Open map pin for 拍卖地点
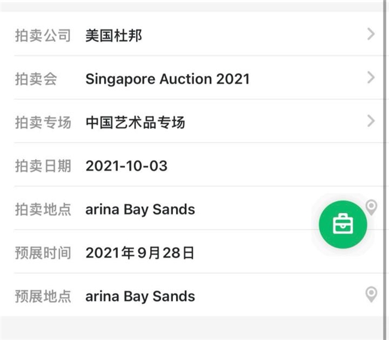Screen dimensions: 389x340 point(372,208)
